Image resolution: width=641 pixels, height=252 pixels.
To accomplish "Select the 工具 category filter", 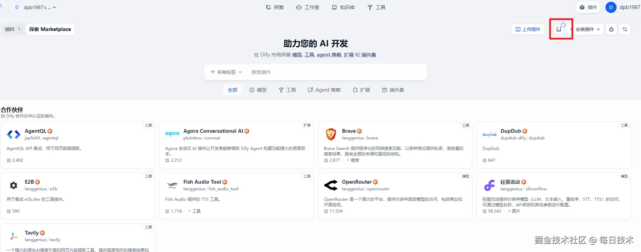I will [x=287, y=90].
